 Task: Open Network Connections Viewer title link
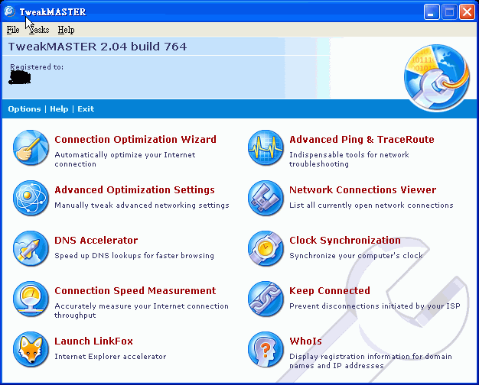[x=363, y=189]
